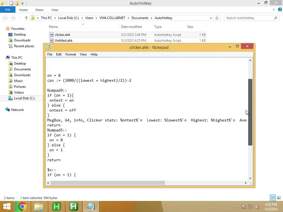Screen dimensions: 283x212
Task: Switch to the Home ribbon tab
Action: coord(23,10)
